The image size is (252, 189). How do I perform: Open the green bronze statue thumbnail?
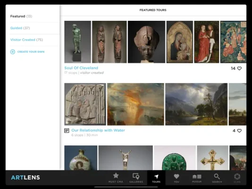pyautogui.click(x=77, y=42)
